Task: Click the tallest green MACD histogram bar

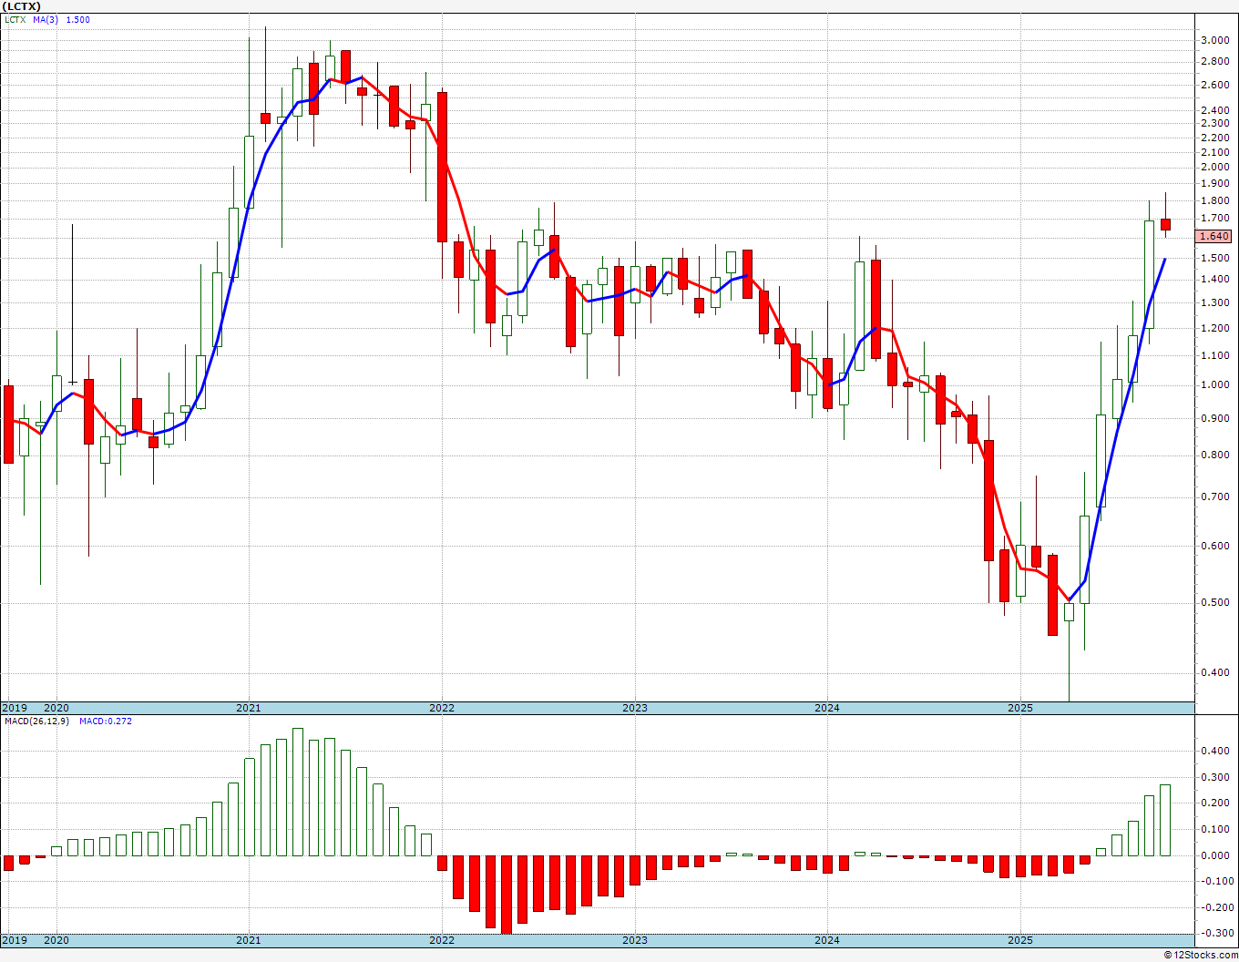Action: tap(297, 792)
